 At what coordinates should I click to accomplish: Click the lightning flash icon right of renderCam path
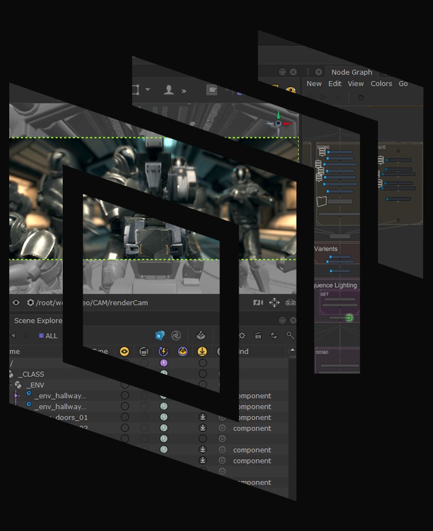tap(258, 302)
